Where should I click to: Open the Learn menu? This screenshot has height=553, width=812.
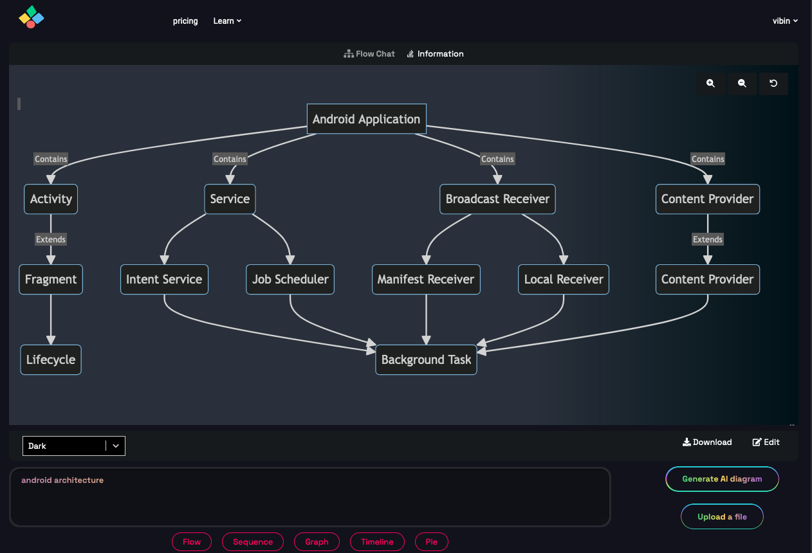[x=227, y=21]
